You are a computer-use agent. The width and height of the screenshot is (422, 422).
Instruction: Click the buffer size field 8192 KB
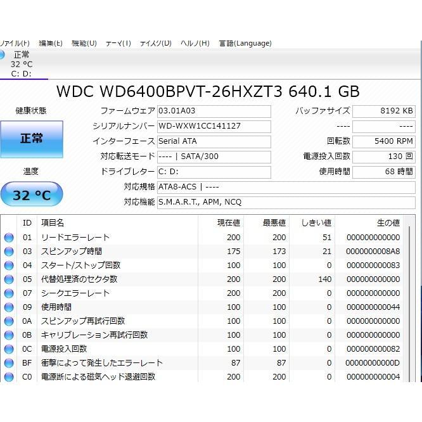pyautogui.click(x=384, y=111)
